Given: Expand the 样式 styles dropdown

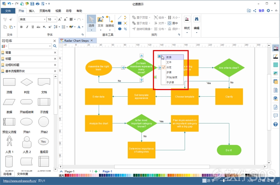Looking at the screenshot, I should (187, 33).
